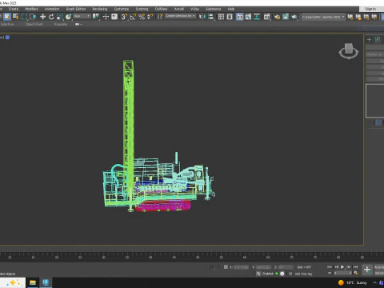Screen dimensions: 384x288
Task: Activate the Select and Rotate tool
Action: (x=51, y=17)
